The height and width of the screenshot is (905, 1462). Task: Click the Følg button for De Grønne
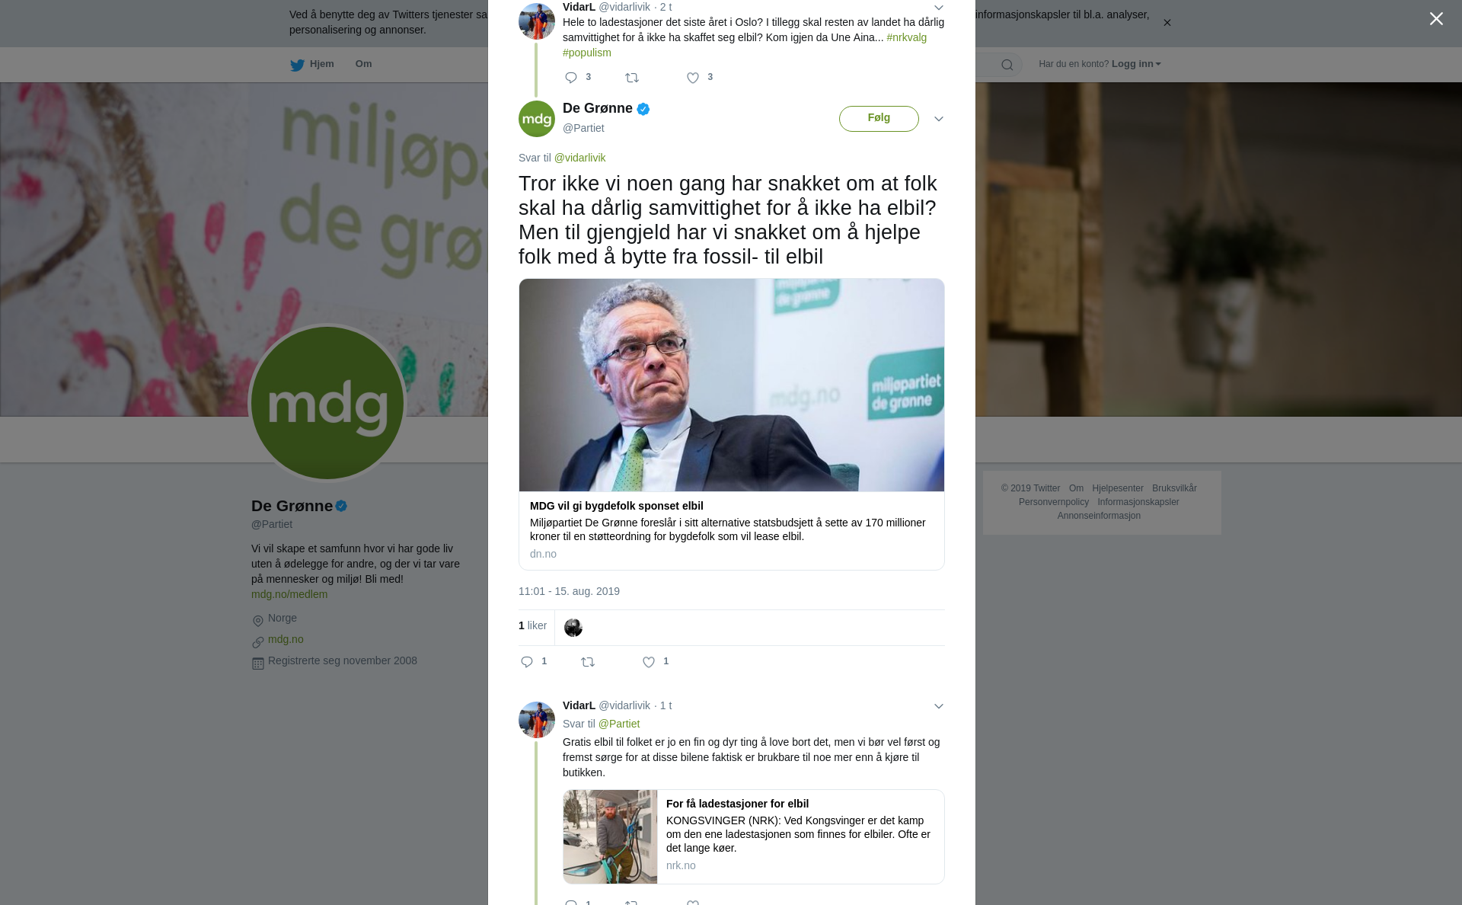click(x=879, y=119)
